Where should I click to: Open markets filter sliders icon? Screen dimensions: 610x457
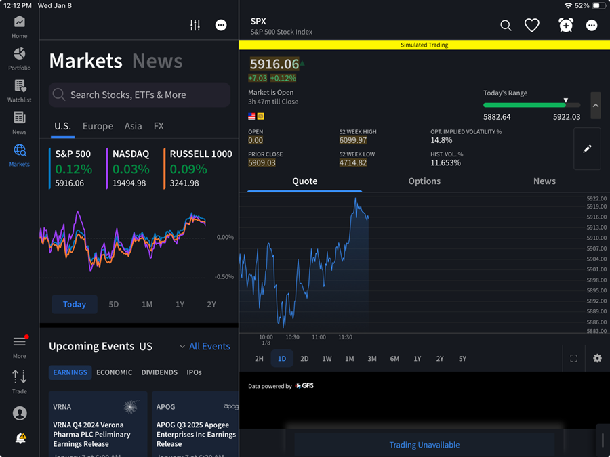tap(195, 25)
